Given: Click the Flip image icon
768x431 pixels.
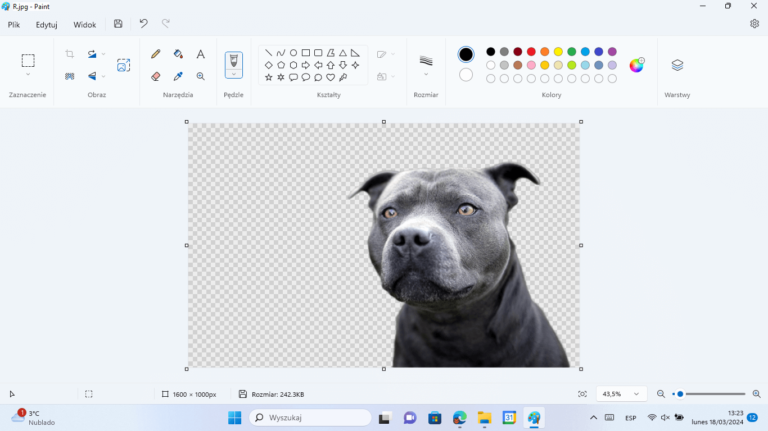Looking at the screenshot, I should coord(92,76).
